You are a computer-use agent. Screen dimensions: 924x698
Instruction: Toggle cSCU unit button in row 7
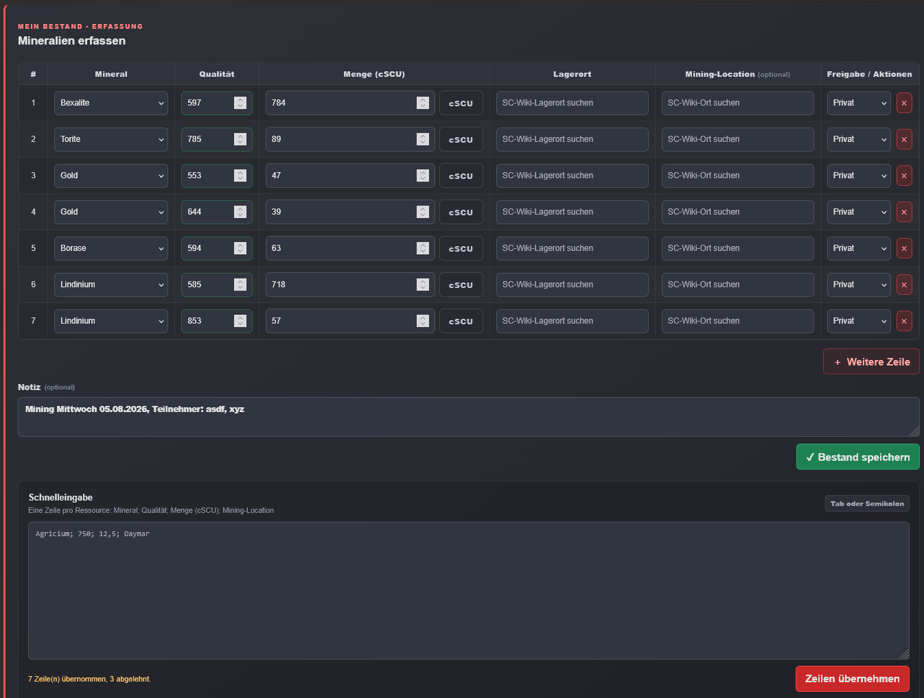click(x=461, y=321)
